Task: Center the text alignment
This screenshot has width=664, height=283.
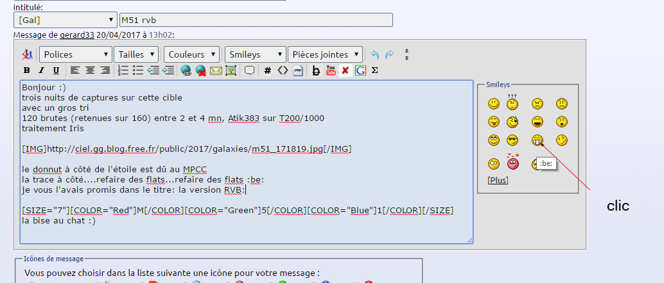Action: [x=90, y=70]
